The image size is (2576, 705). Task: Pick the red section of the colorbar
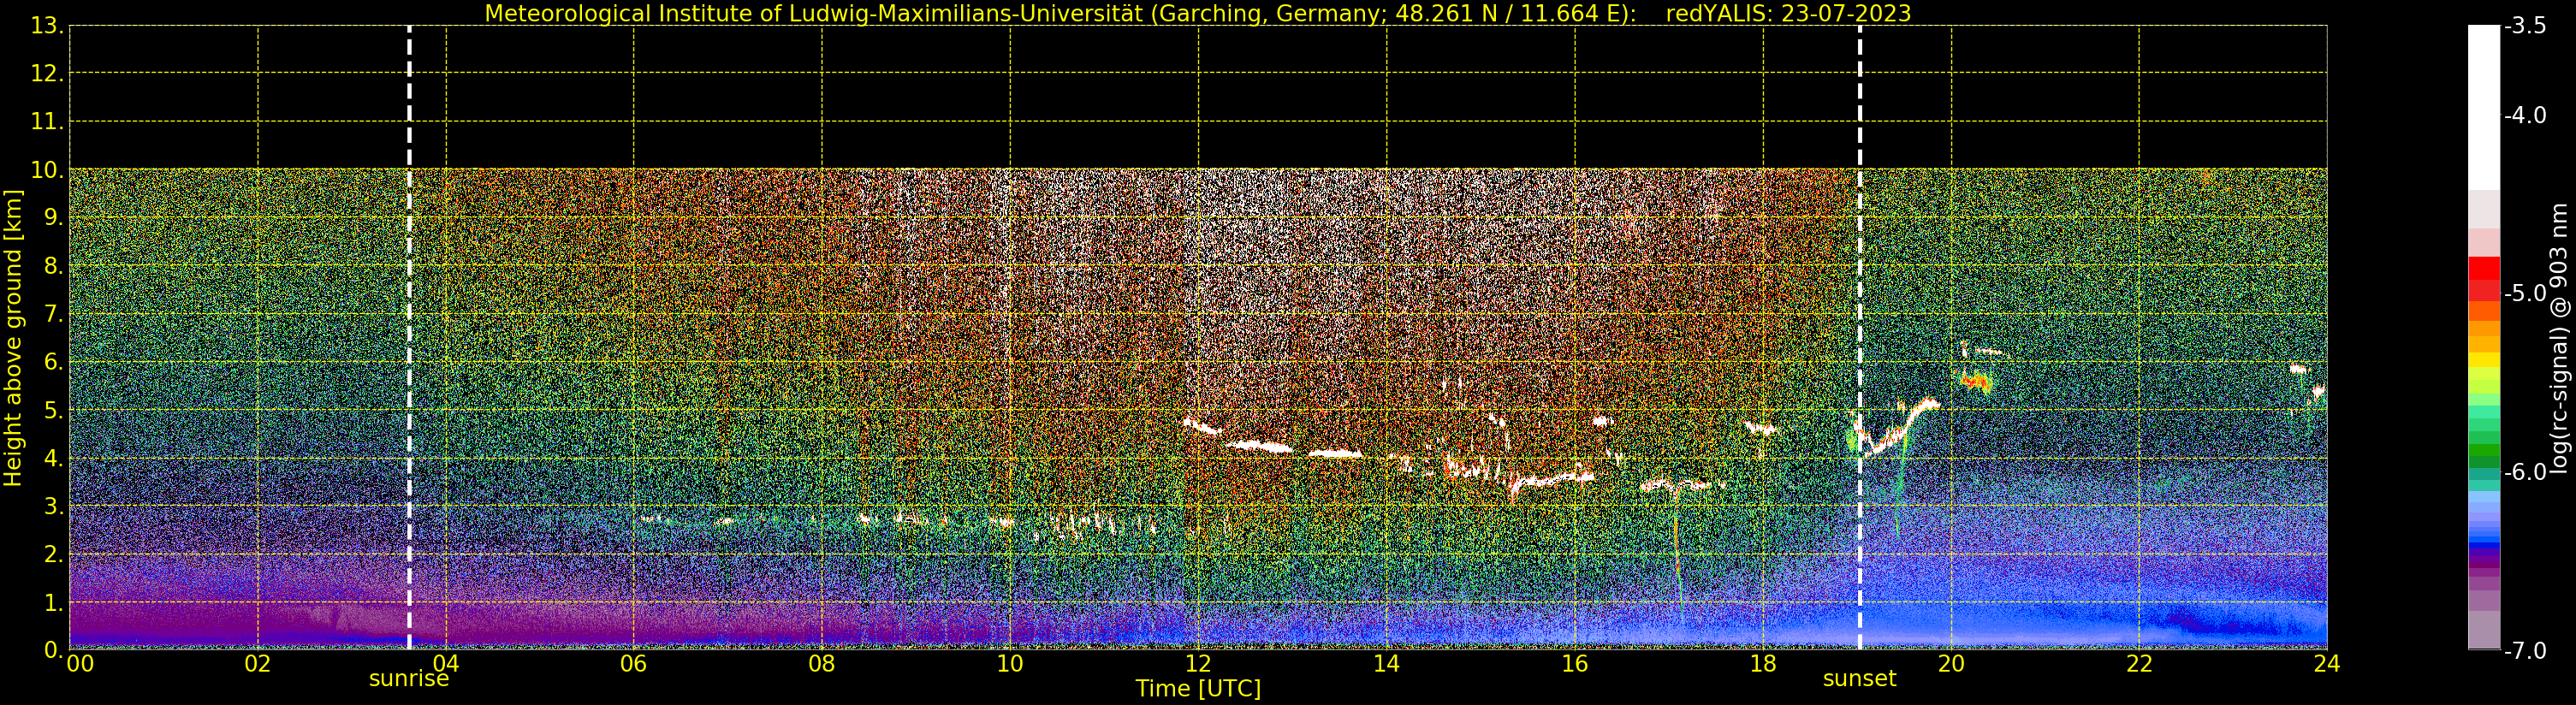click(x=2483, y=278)
